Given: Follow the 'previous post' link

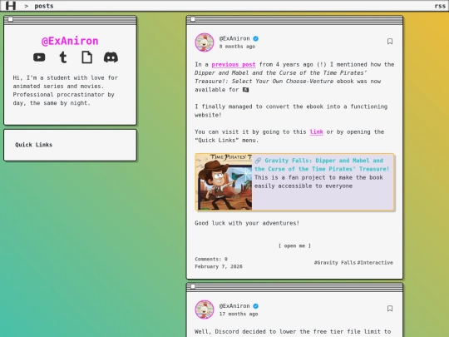Looking at the screenshot, I should [234, 64].
